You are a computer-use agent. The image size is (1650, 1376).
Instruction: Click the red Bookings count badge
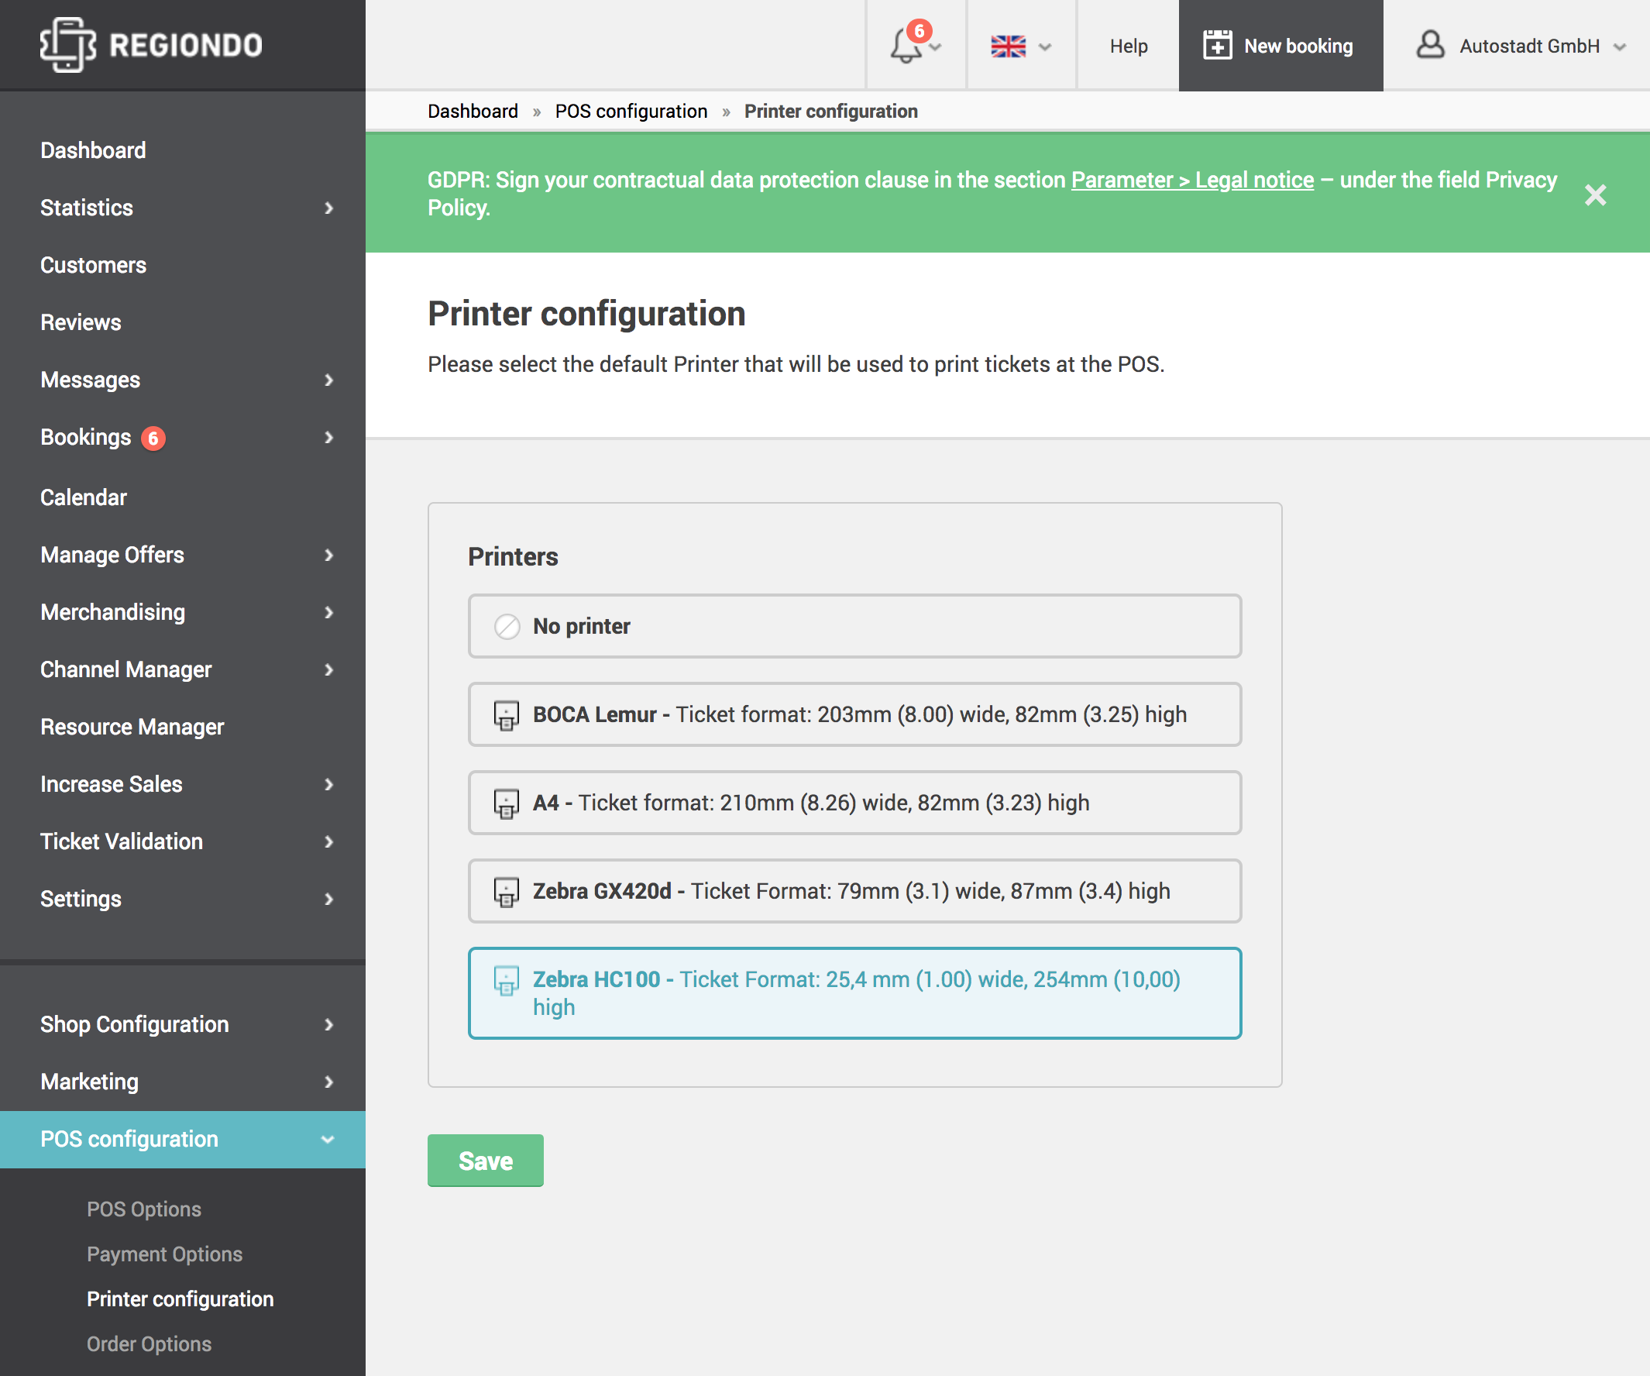(x=153, y=438)
